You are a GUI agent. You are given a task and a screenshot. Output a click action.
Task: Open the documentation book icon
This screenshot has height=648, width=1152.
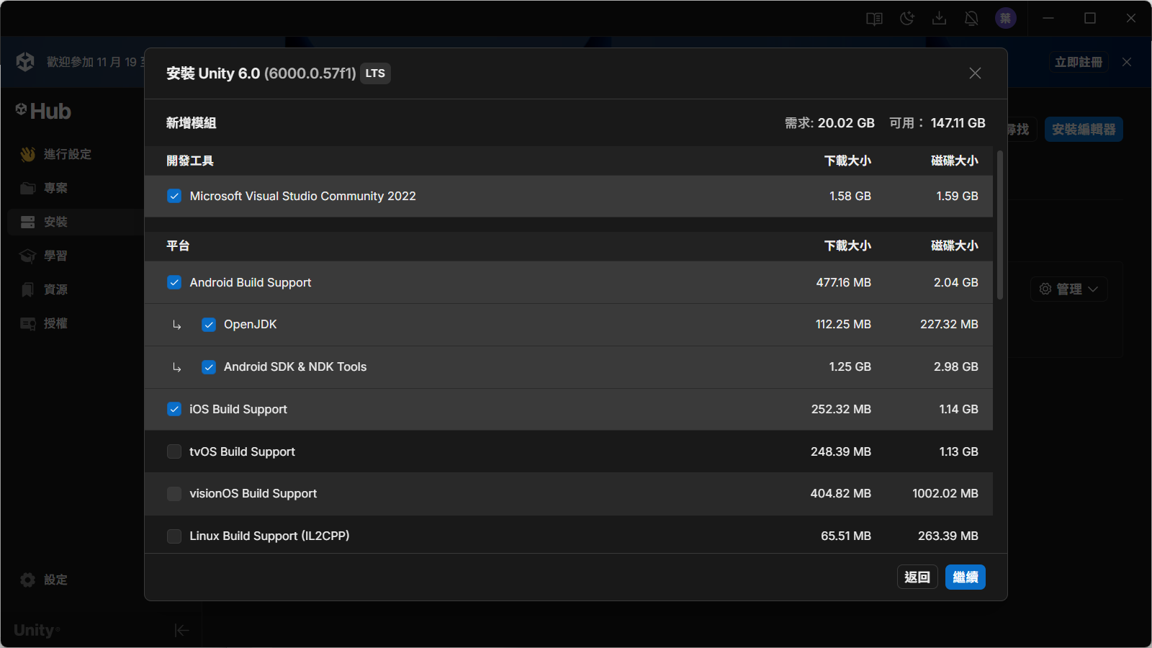click(874, 19)
